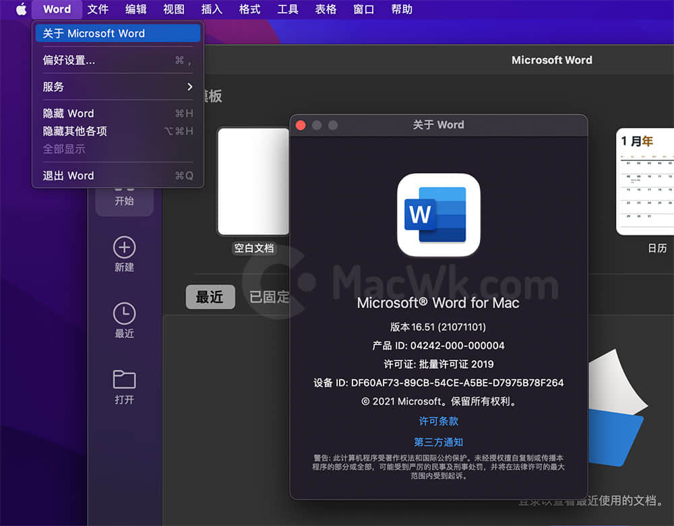Click the Microsoft® Word for Mac heading
This screenshot has height=526, width=674.
[x=438, y=302]
